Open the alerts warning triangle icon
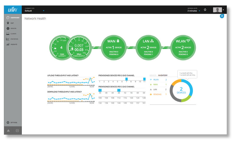 tap(9, 131)
